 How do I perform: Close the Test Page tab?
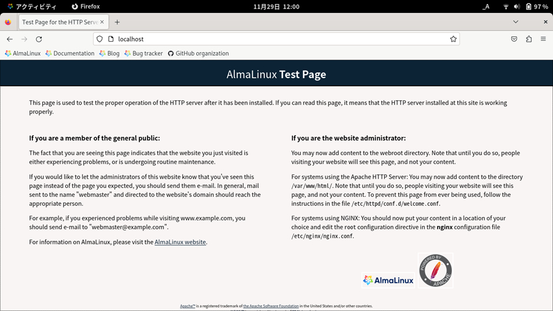(x=102, y=22)
